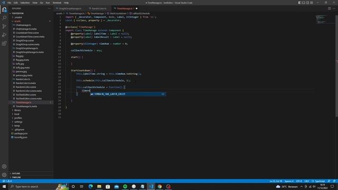Click CRLF end-of-line setting
Viewport: 338px width, 190px height.
pyautogui.click(x=306, y=181)
